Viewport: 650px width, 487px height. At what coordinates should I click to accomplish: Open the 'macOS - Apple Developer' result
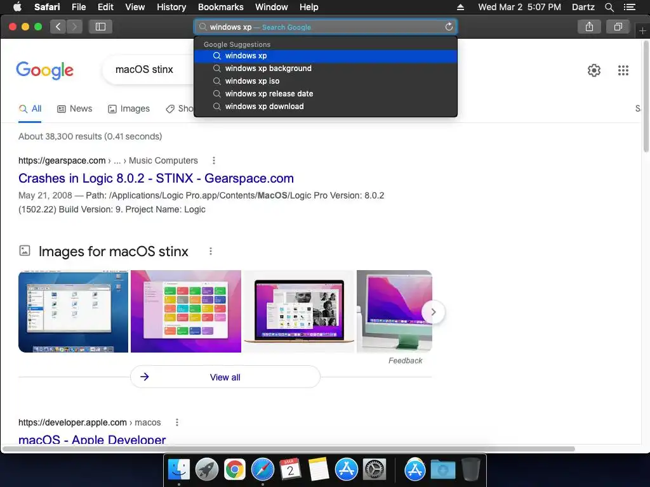coord(92,439)
